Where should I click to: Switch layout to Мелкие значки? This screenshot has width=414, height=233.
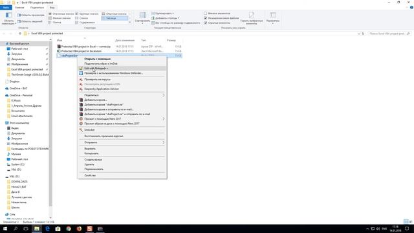tap(60, 18)
